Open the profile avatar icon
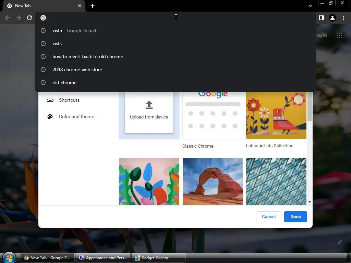351x263 pixels. pyautogui.click(x=332, y=18)
